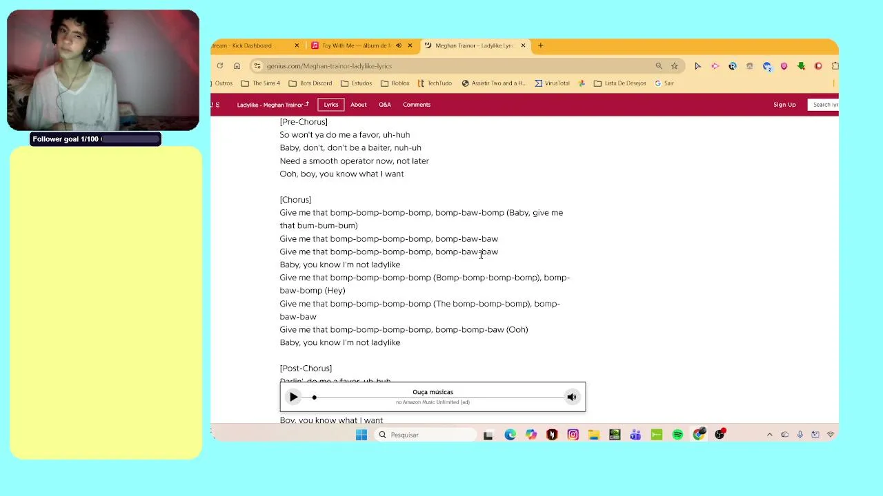Open the Outros bookmarks folder
The image size is (883, 496).
223,83
